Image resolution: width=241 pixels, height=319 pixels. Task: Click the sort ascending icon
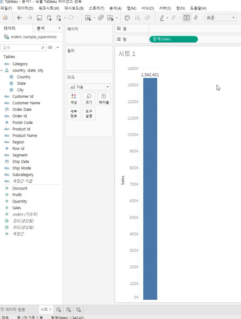click(x=138, y=18)
